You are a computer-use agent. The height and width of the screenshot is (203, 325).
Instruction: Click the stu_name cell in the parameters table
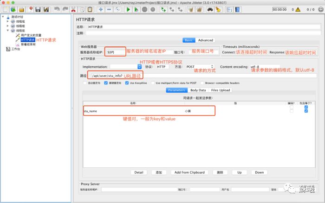point(134,111)
